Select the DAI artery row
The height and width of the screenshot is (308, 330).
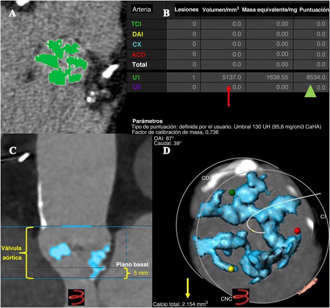point(137,34)
